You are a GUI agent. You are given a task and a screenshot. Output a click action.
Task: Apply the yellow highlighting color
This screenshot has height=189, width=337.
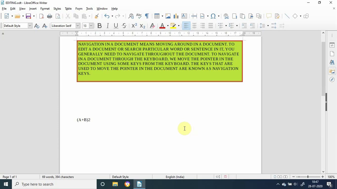pyautogui.click(x=173, y=26)
